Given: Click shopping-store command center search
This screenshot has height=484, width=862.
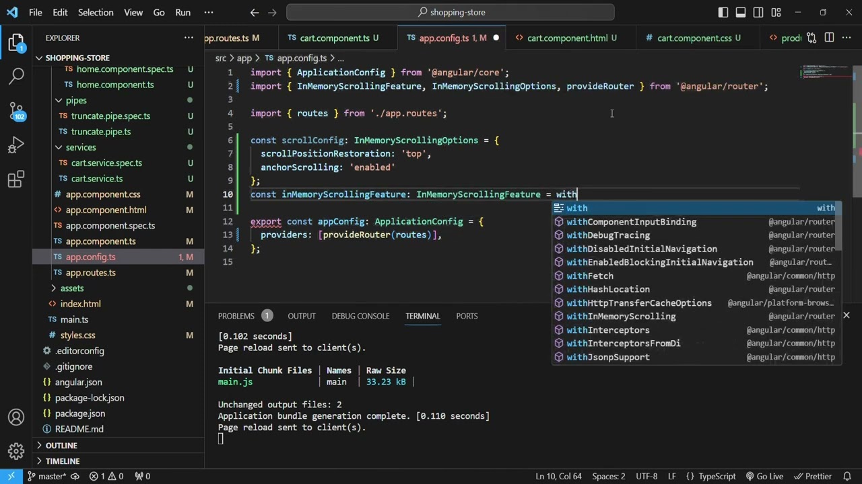Looking at the screenshot, I should 451,12.
